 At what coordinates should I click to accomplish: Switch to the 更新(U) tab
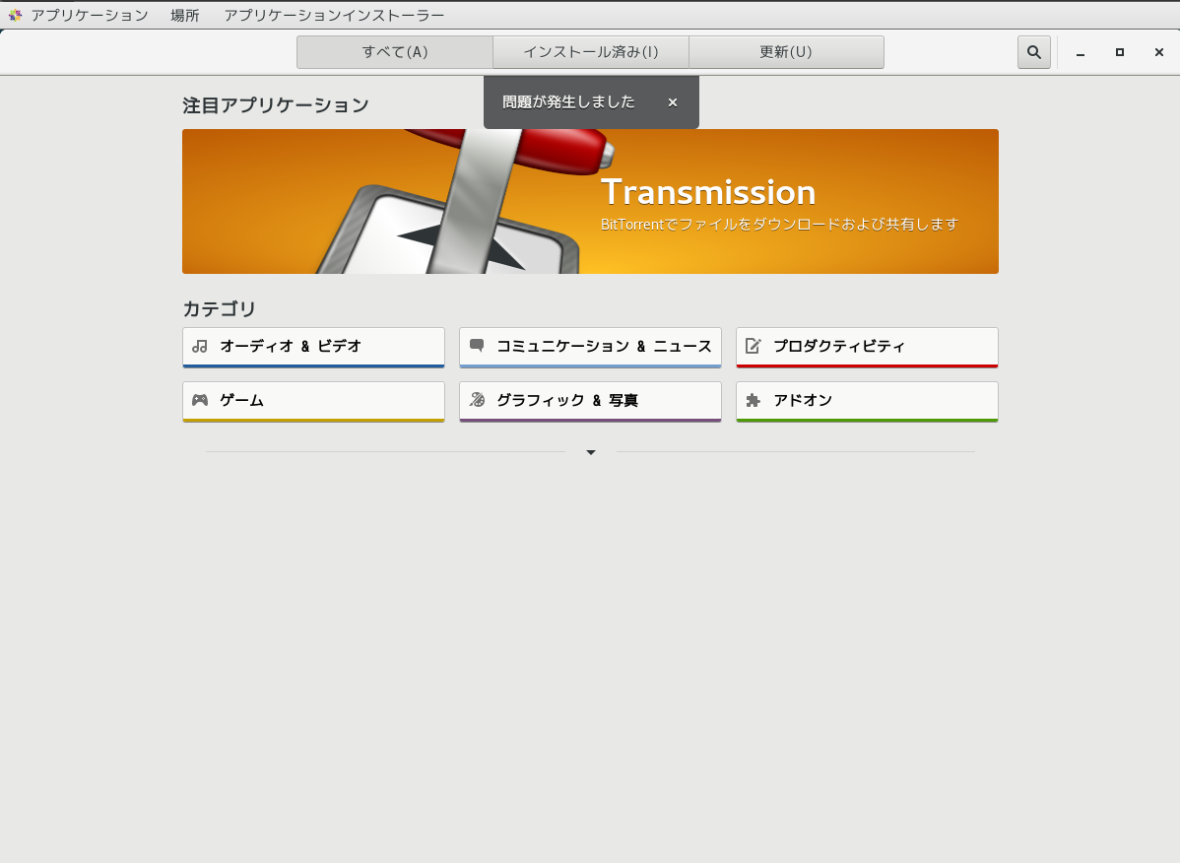(786, 51)
